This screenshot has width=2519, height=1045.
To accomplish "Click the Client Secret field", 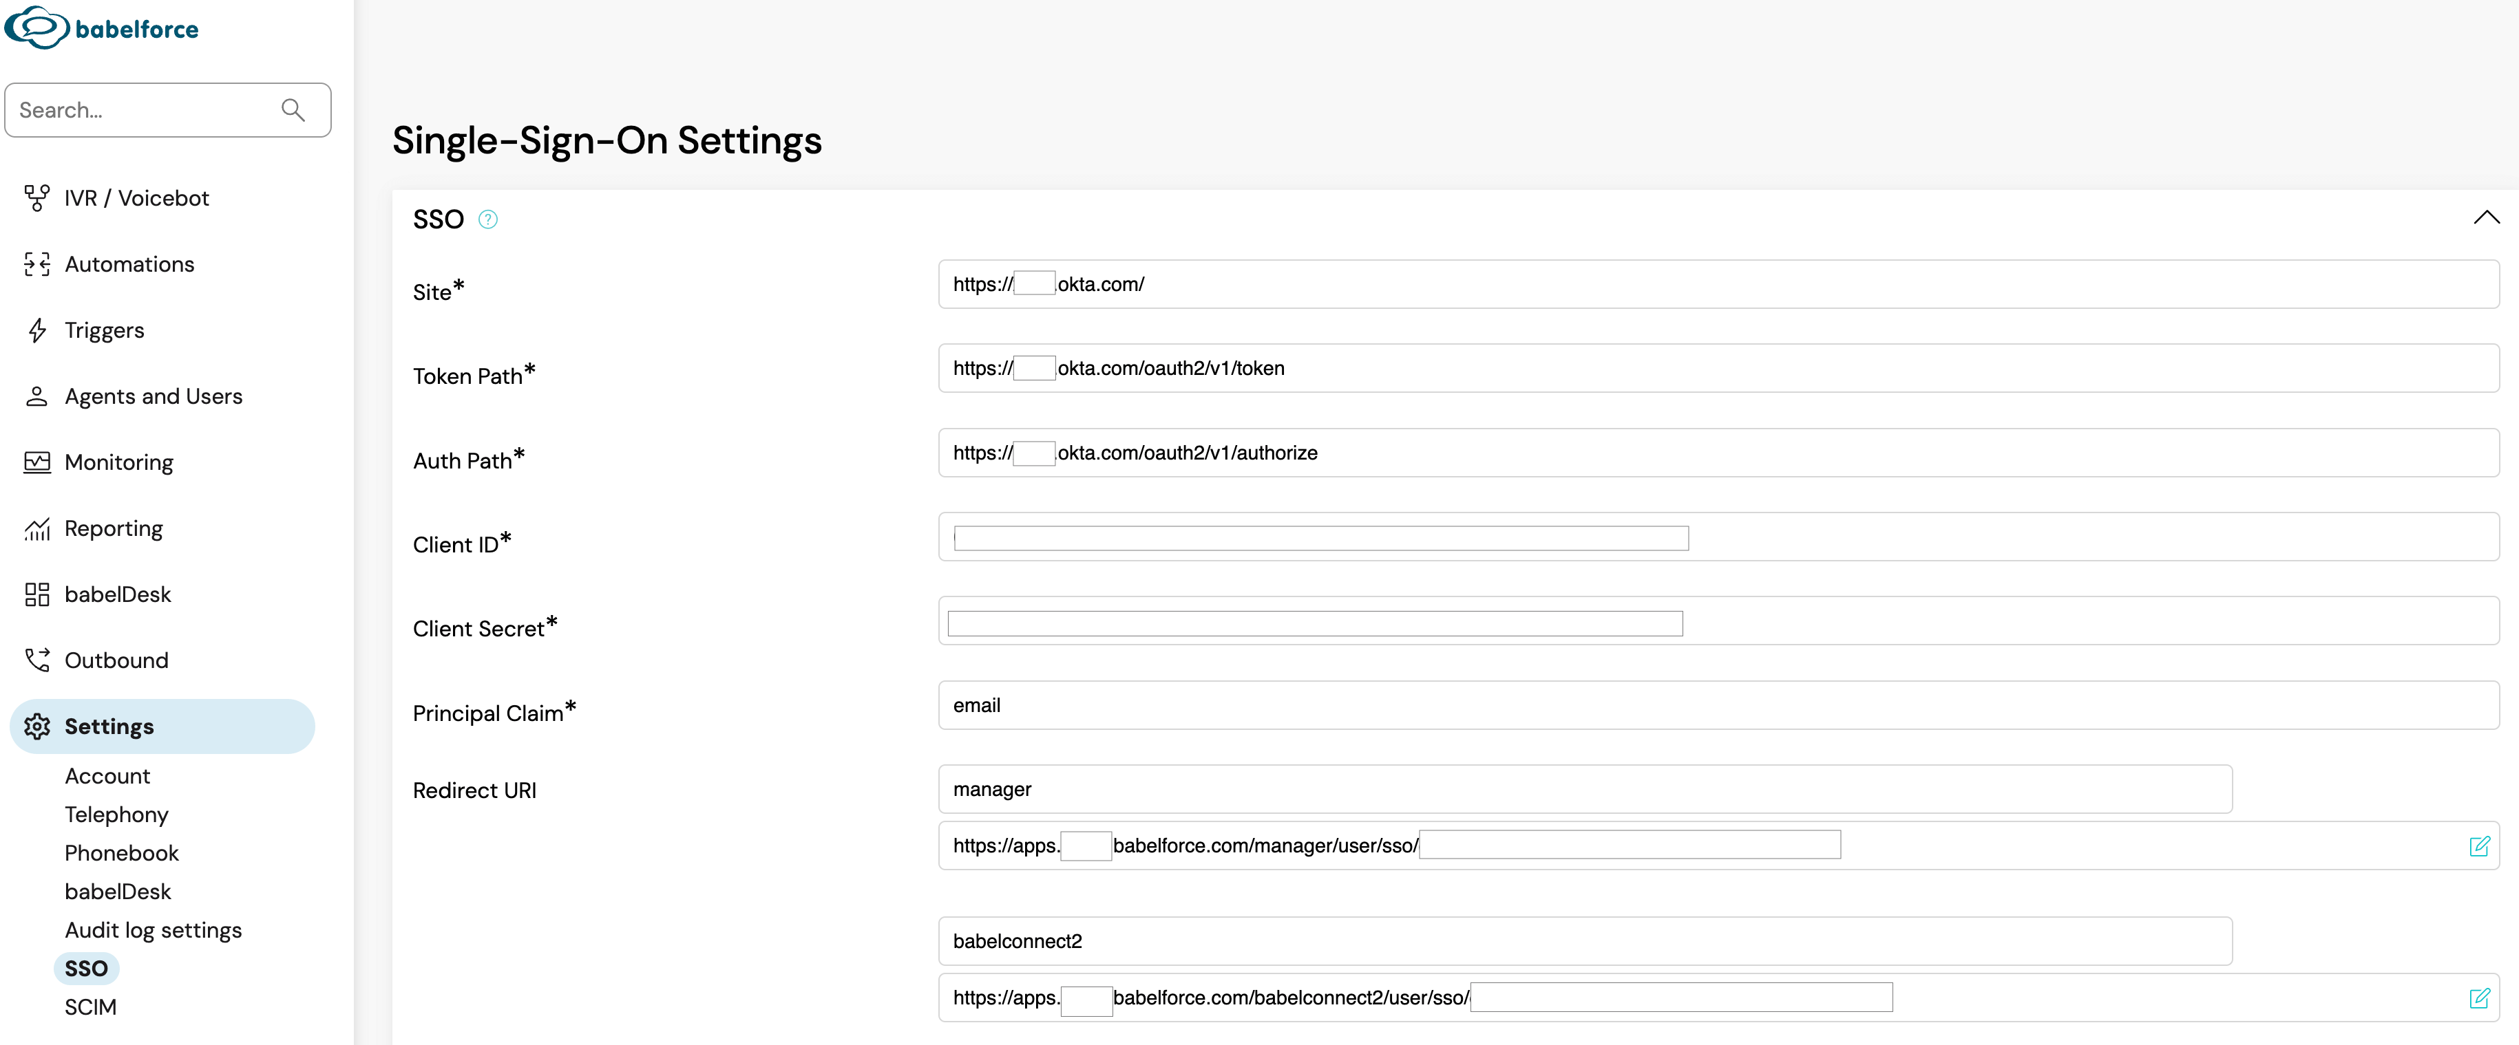I will pos(1718,621).
